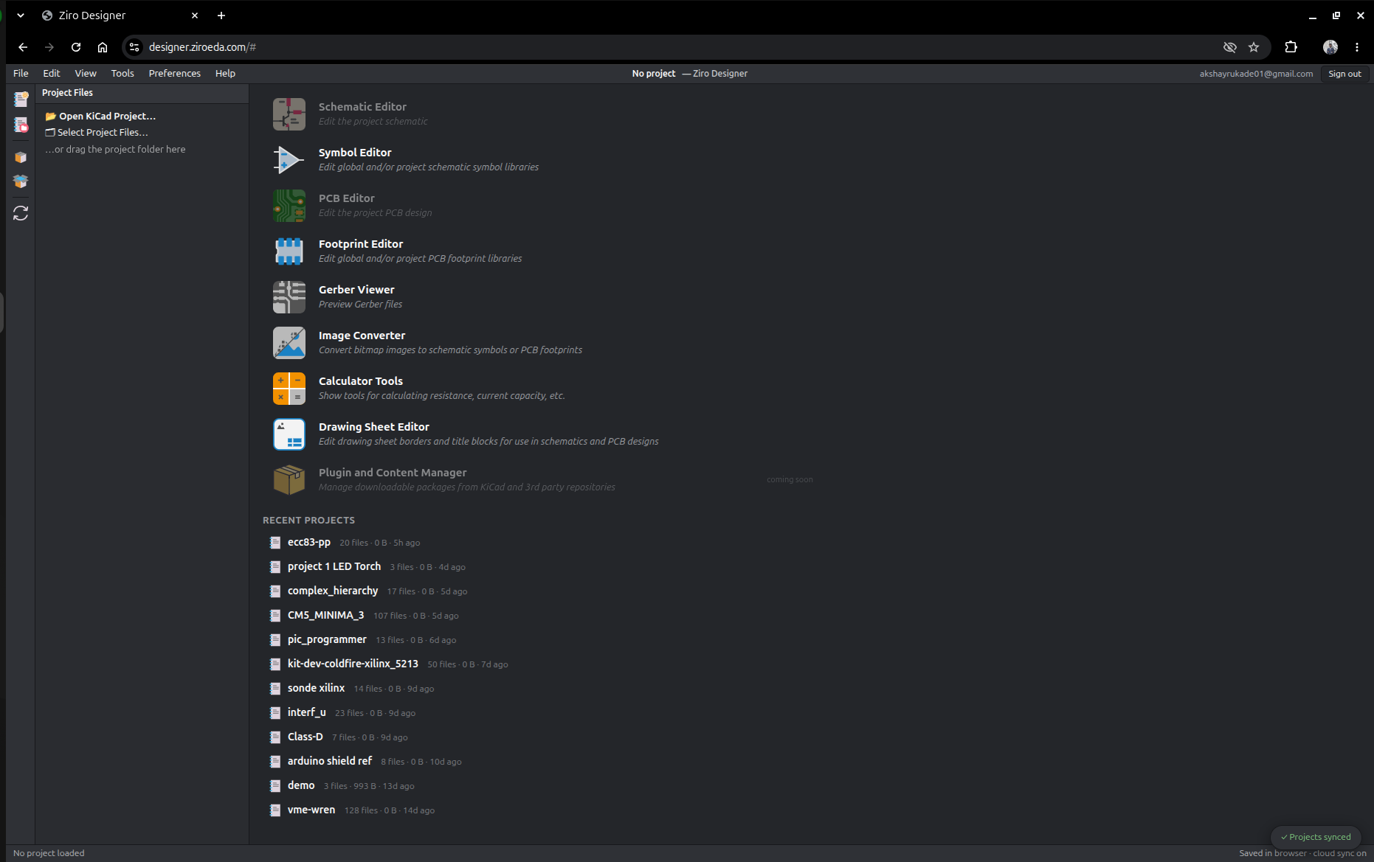
Task: Click the New Project sidebar icon
Action: point(21,99)
